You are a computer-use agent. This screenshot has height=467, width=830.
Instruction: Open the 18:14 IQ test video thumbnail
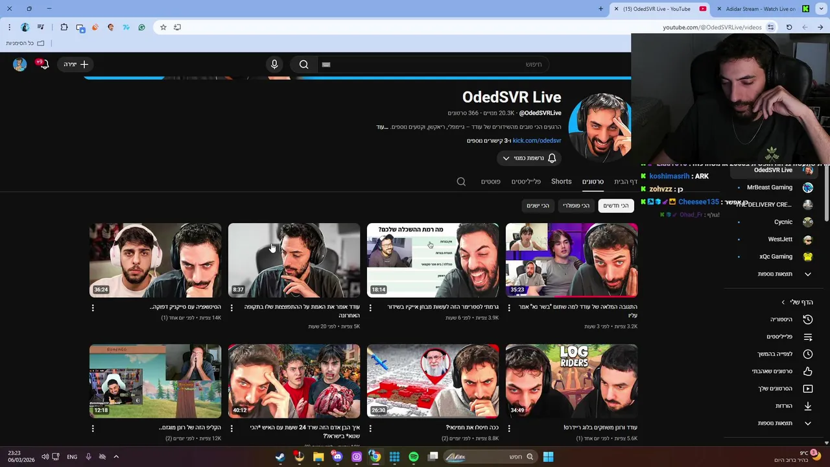tap(433, 260)
